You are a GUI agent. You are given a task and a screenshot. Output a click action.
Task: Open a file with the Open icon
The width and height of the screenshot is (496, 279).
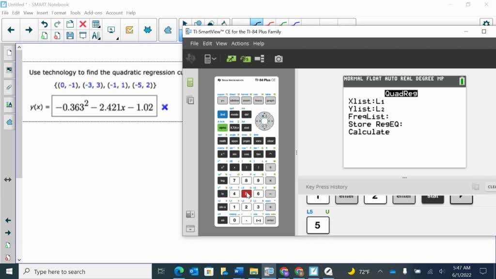coord(70,24)
